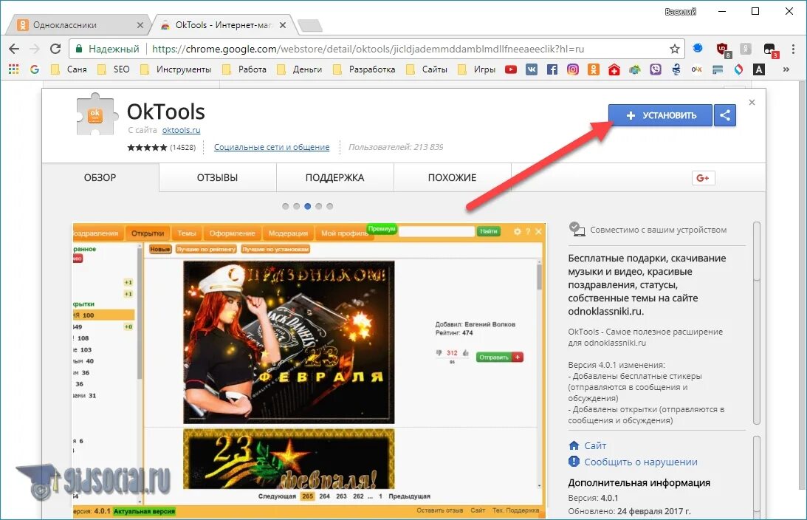This screenshot has height=520, width=807.
Task: Click the description panel scrollbar
Action: [757, 324]
